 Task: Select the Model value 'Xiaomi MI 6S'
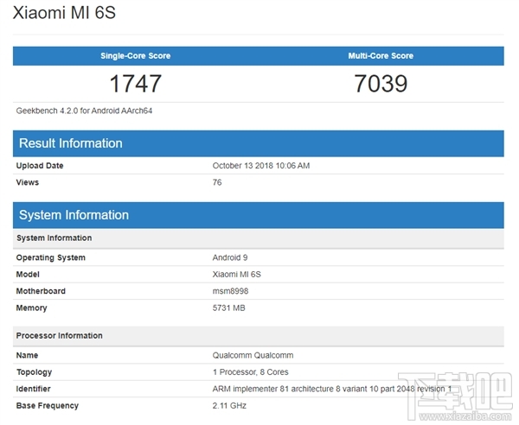(237, 275)
